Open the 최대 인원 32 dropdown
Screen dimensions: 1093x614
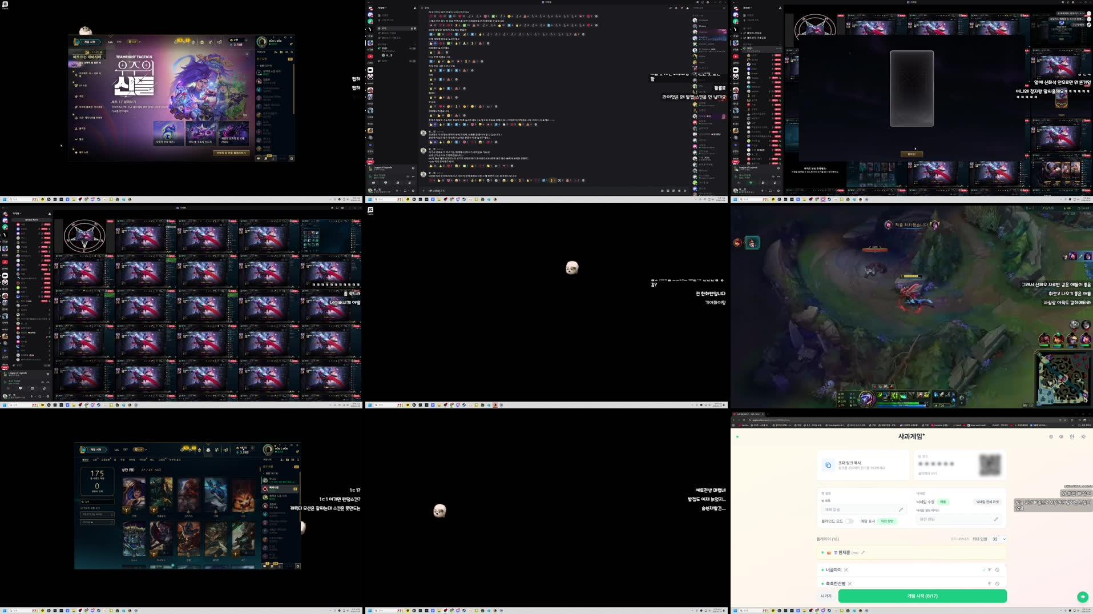click(998, 539)
